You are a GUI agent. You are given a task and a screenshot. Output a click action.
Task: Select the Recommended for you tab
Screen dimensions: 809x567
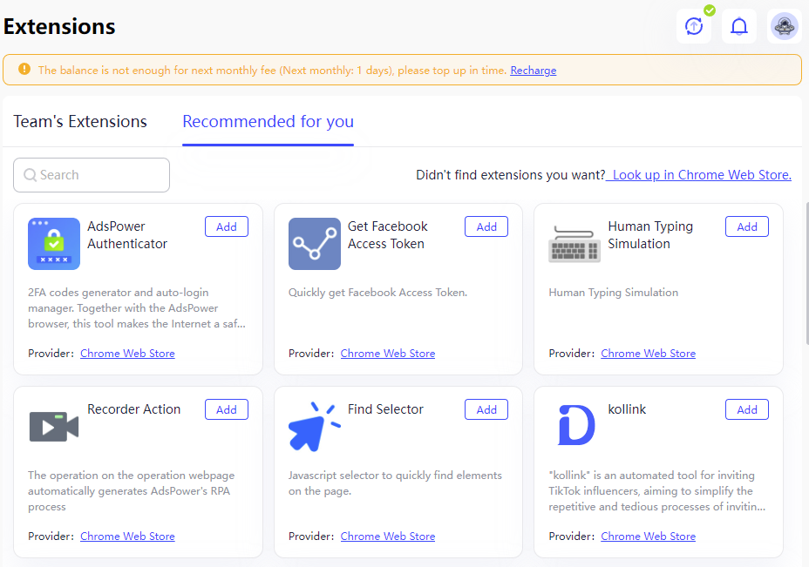[x=269, y=122]
